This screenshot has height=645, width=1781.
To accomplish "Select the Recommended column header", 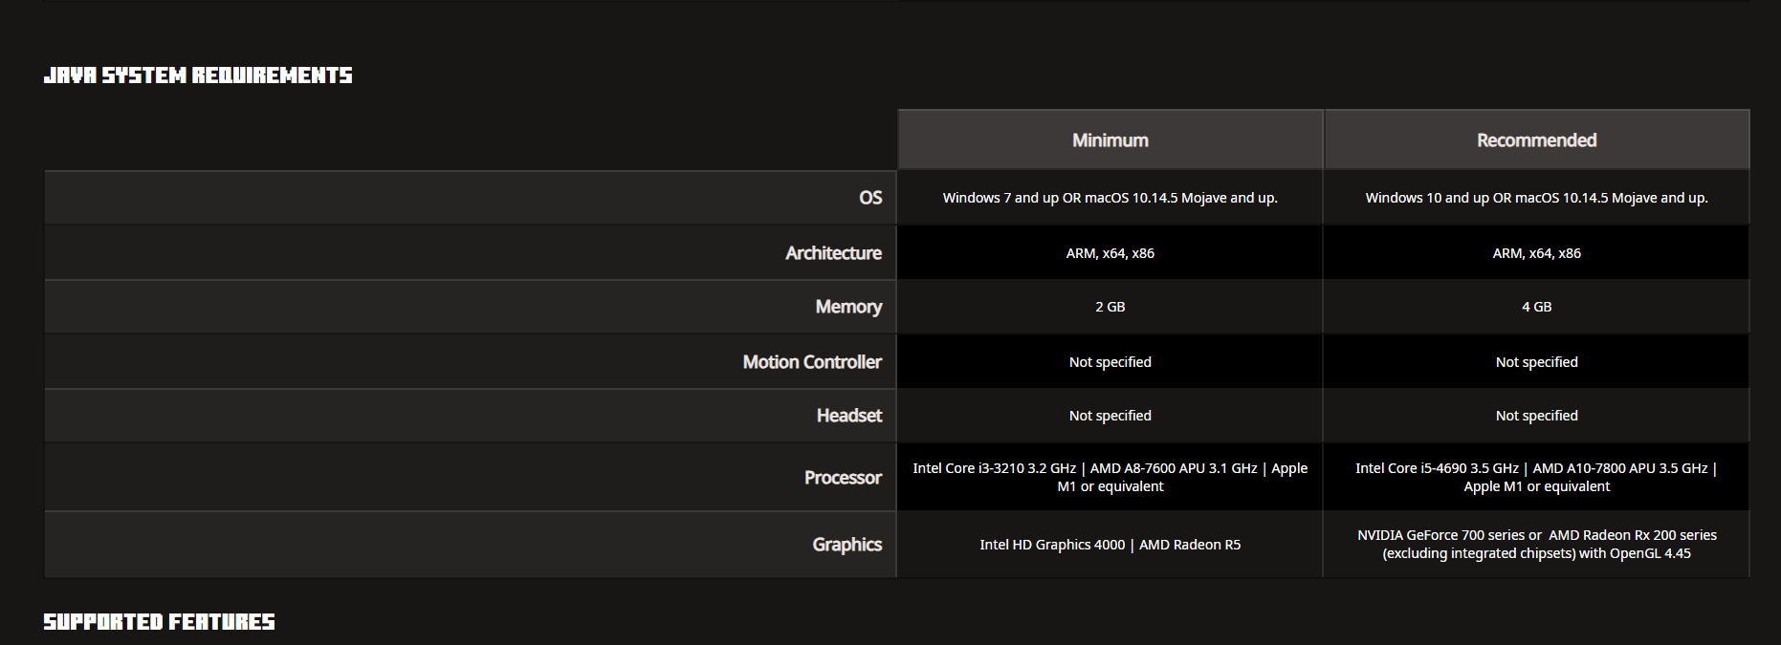I will [1536, 140].
